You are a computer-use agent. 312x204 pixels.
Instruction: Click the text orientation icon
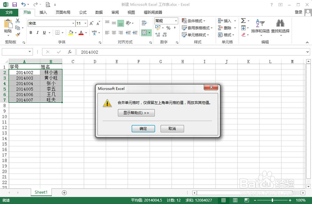[128, 23]
